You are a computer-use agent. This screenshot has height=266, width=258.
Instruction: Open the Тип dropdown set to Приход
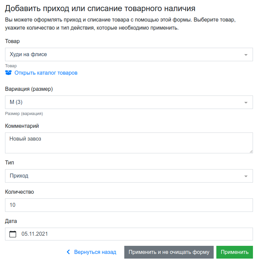click(x=129, y=176)
